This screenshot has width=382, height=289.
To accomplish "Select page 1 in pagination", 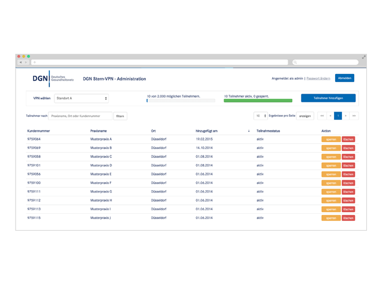I will [338, 116].
